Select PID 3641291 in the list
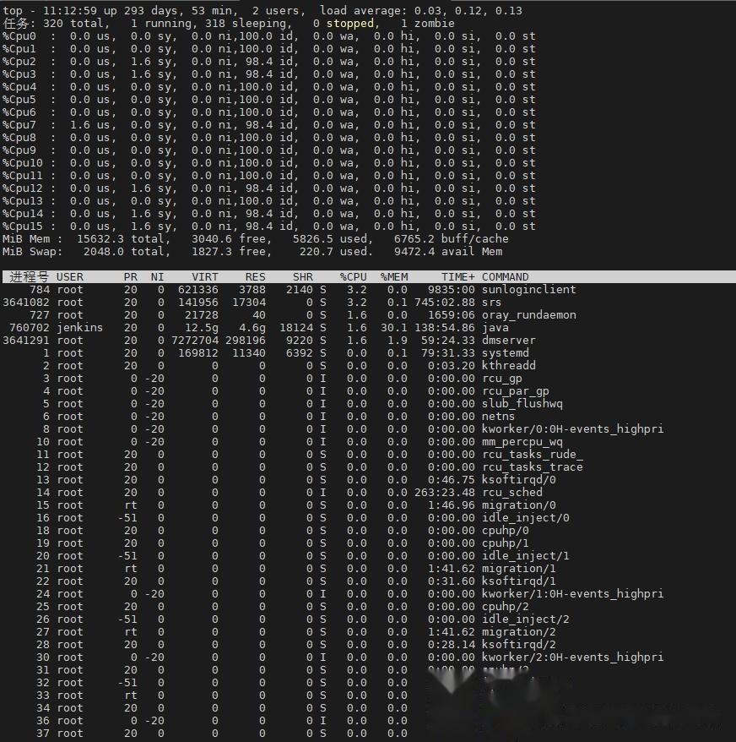This screenshot has width=736, height=742. 26,341
